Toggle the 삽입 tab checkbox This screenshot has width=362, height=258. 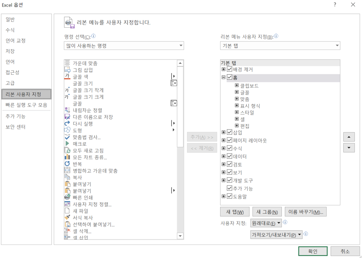coord(230,132)
